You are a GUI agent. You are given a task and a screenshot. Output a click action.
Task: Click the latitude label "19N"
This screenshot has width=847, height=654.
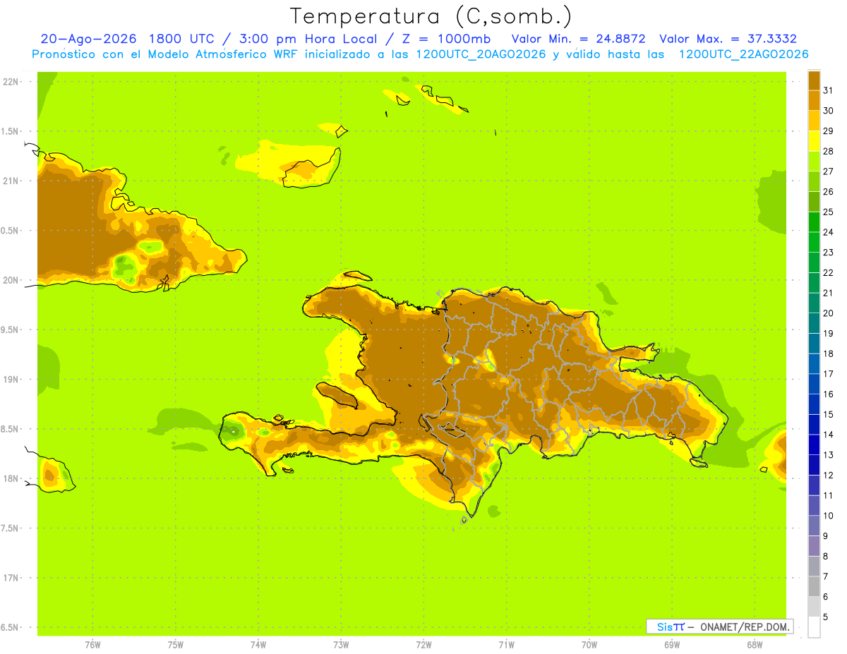point(11,380)
